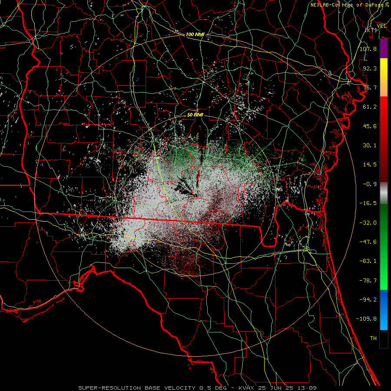
Task: Click the -16.5 velocity scale value
Action: [x=368, y=203]
